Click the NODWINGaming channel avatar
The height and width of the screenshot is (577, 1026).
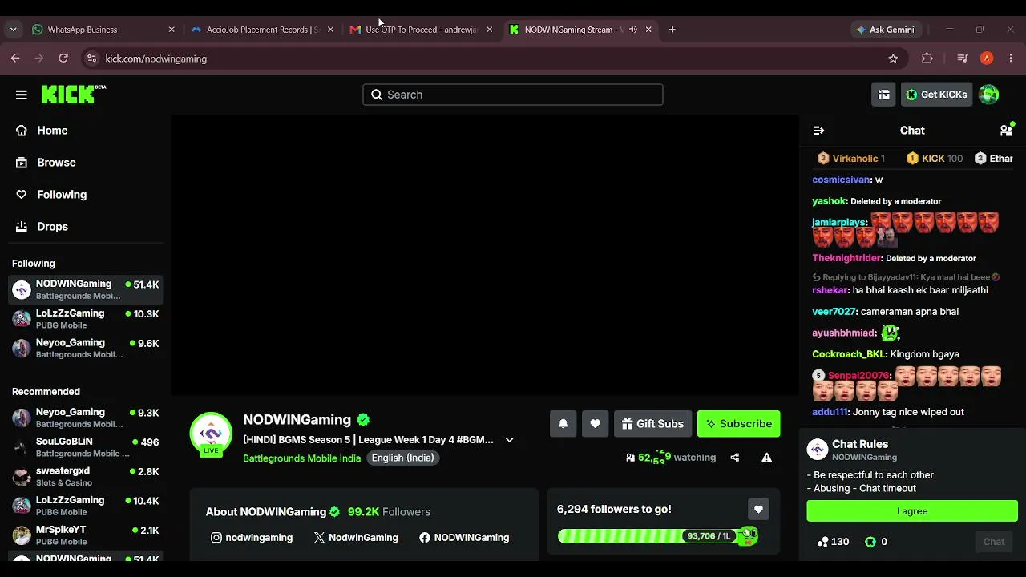[x=211, y=434]
